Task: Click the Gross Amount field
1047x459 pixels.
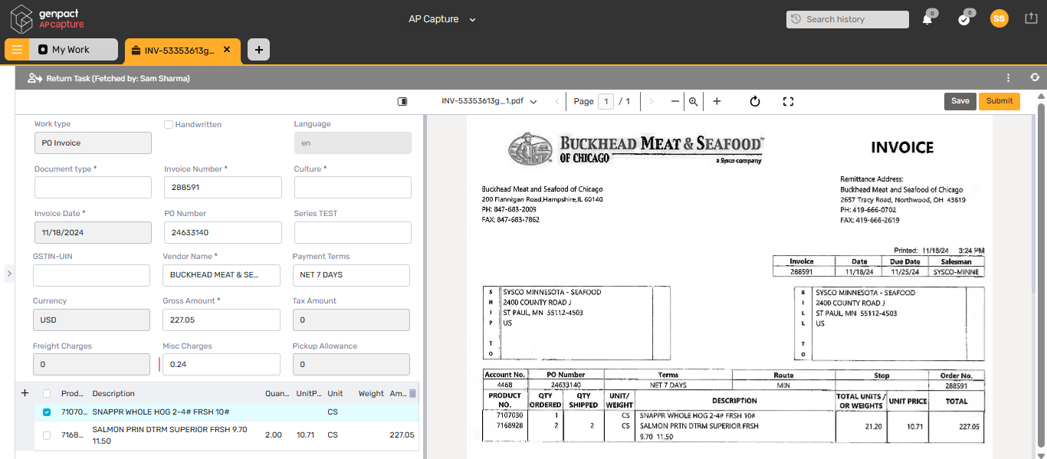Action: coord(222,320)
